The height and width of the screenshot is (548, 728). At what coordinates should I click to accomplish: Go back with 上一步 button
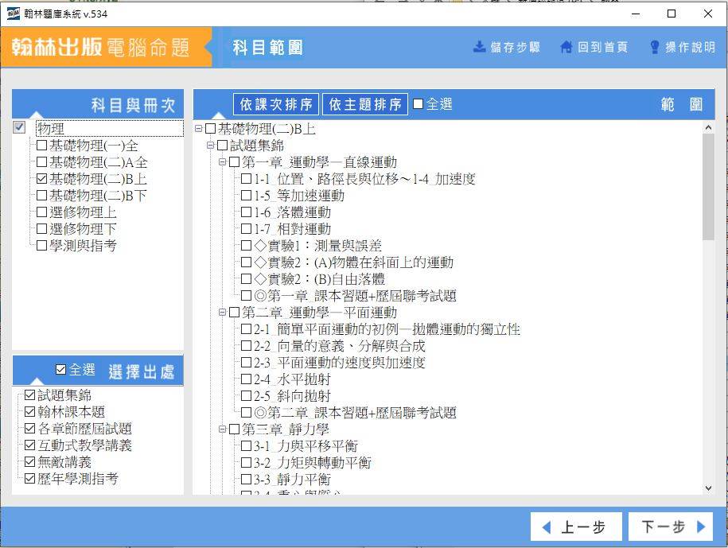click(x=576, y=527)
